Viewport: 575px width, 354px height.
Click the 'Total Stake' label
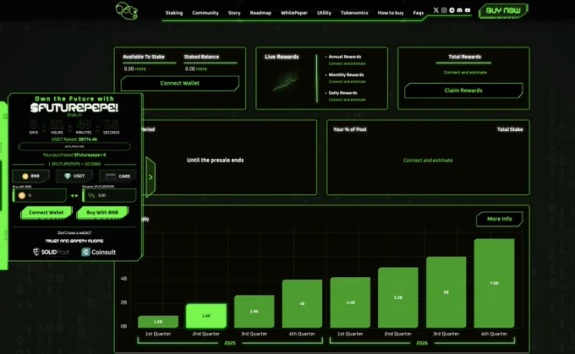click(510, 129)
